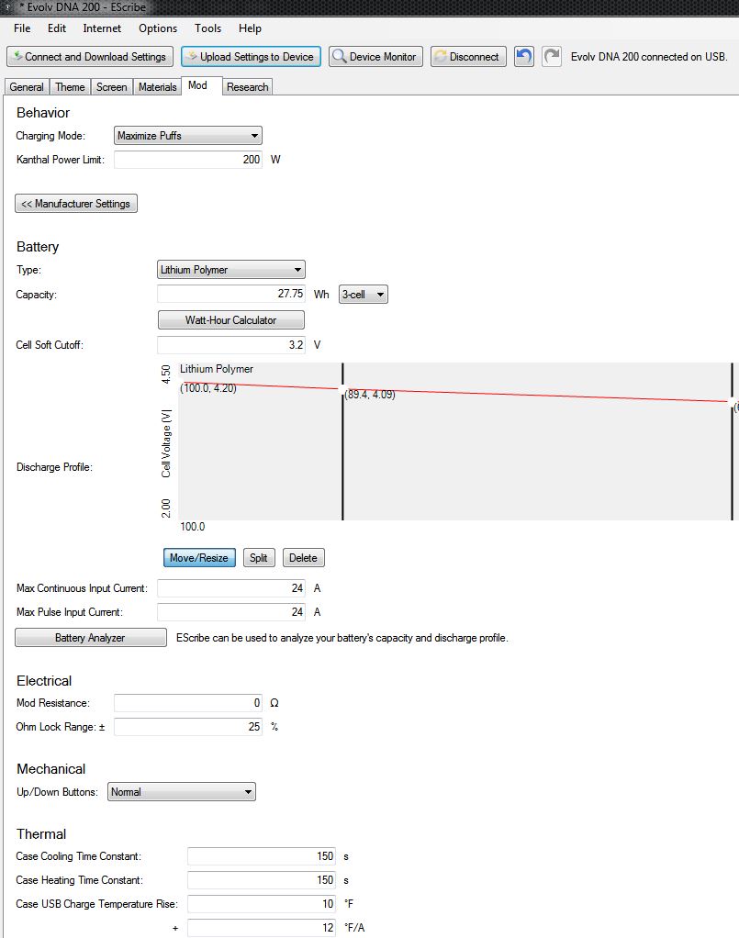739x938 pixels.
Task: Click the Kanthal Power Limit field
Action: [x=188, y=160]
